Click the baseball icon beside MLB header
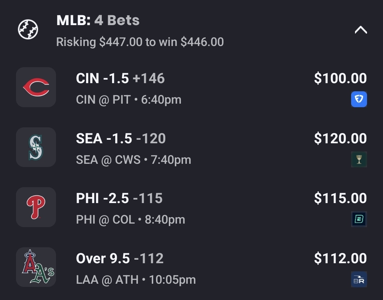The height and width of the screenshot is (300, 383). [x=28, y=30]
